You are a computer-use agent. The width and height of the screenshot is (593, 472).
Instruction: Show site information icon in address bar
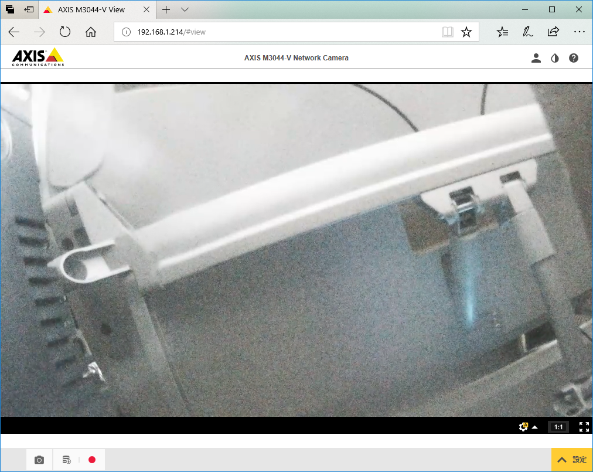[x=127, y=32]
